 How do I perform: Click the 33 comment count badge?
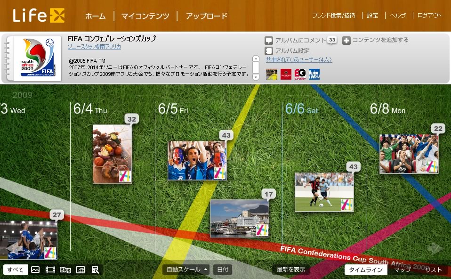tap(332, 40)
